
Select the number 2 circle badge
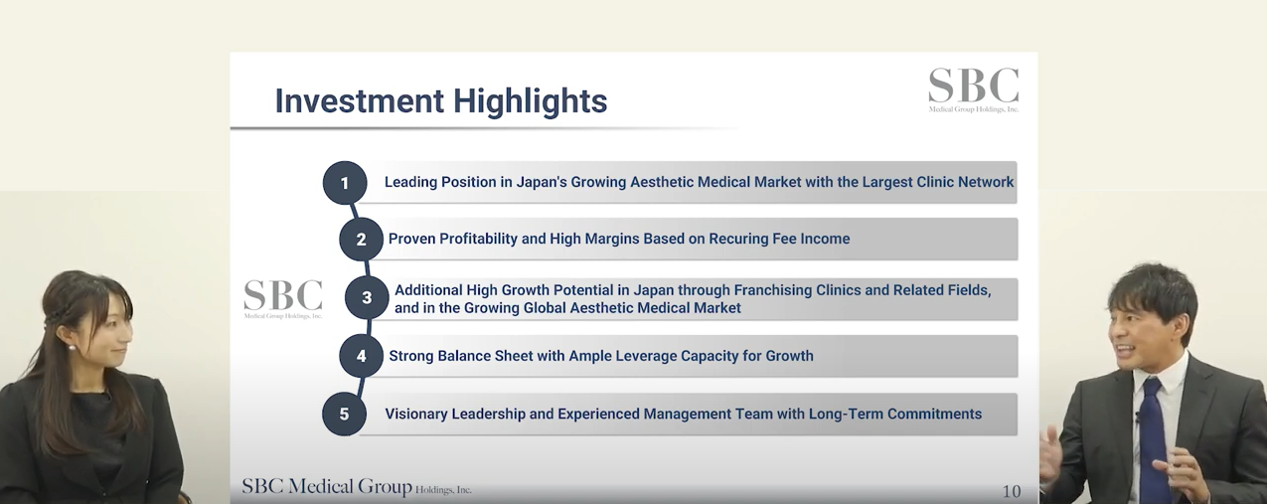pyautogui.click(x=361, y=240)
